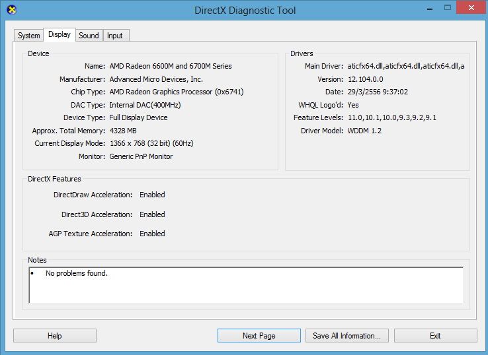
Task: Click Direct3D Acceleration 'Enabled' value
Action: [152, 214]
